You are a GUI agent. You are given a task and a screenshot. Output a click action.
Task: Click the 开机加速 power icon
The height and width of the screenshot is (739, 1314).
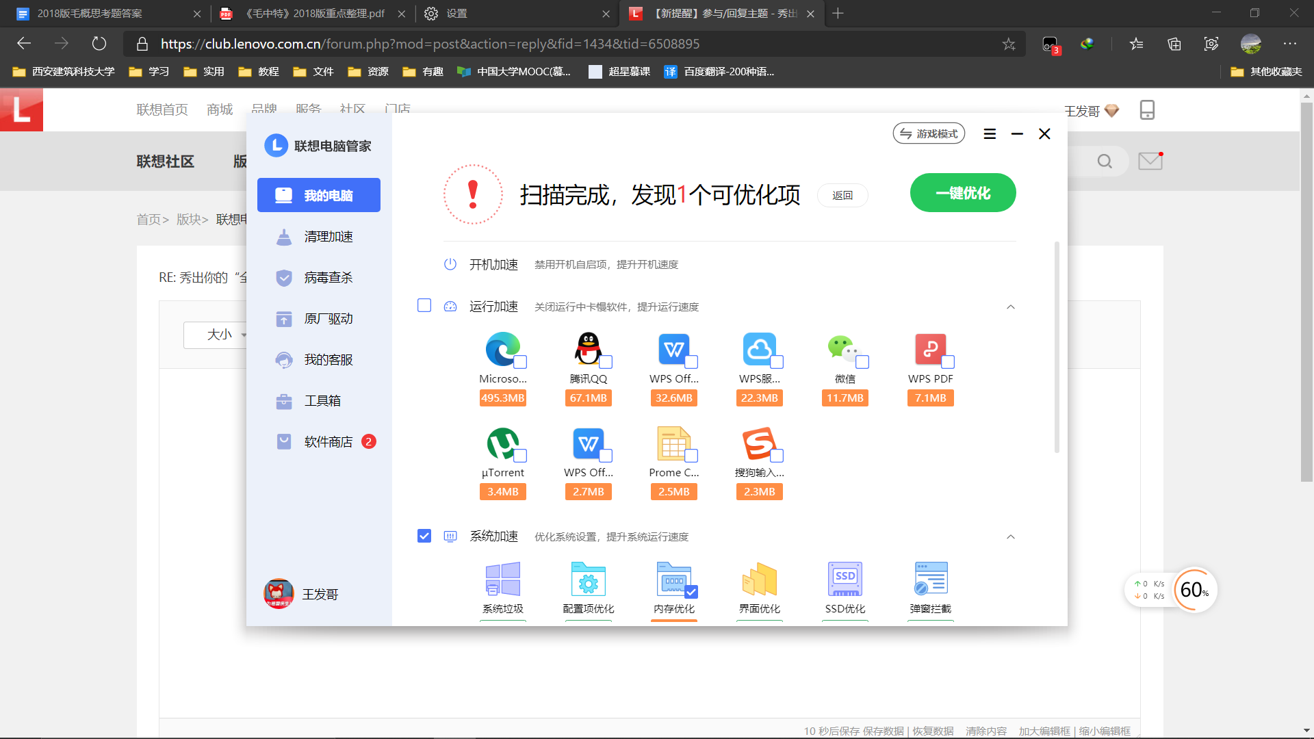(450, 264)
